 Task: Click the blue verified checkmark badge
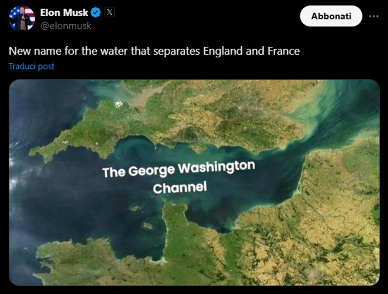click(x=96, y=13)
